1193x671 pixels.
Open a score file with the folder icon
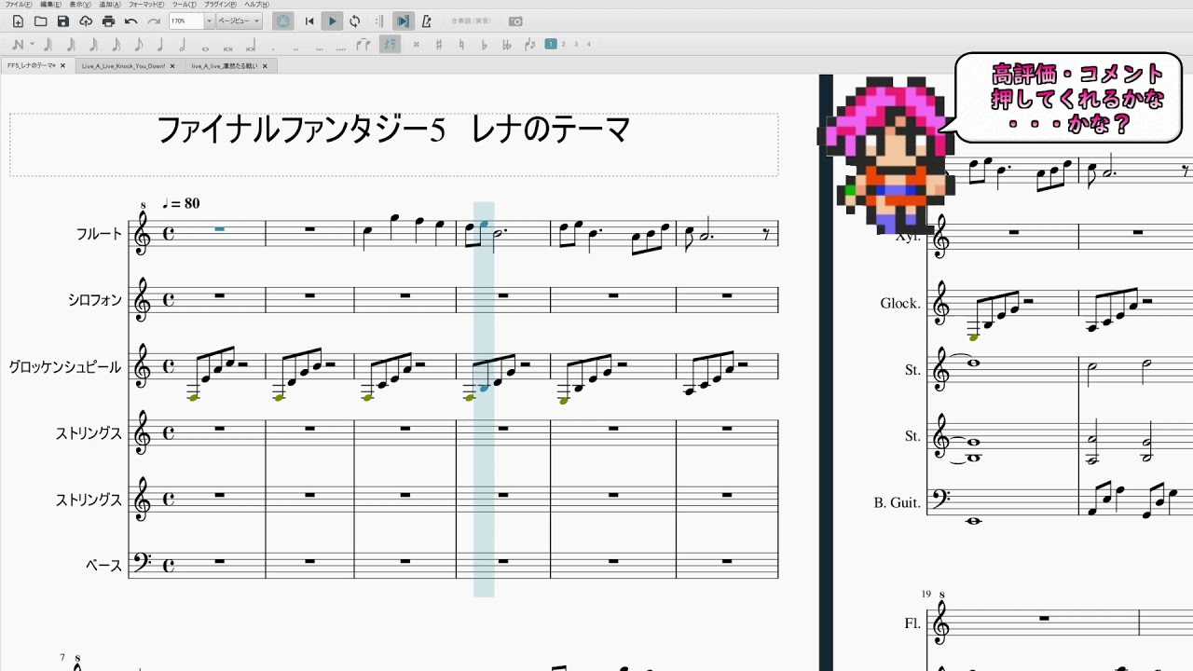tap(40, 21)
